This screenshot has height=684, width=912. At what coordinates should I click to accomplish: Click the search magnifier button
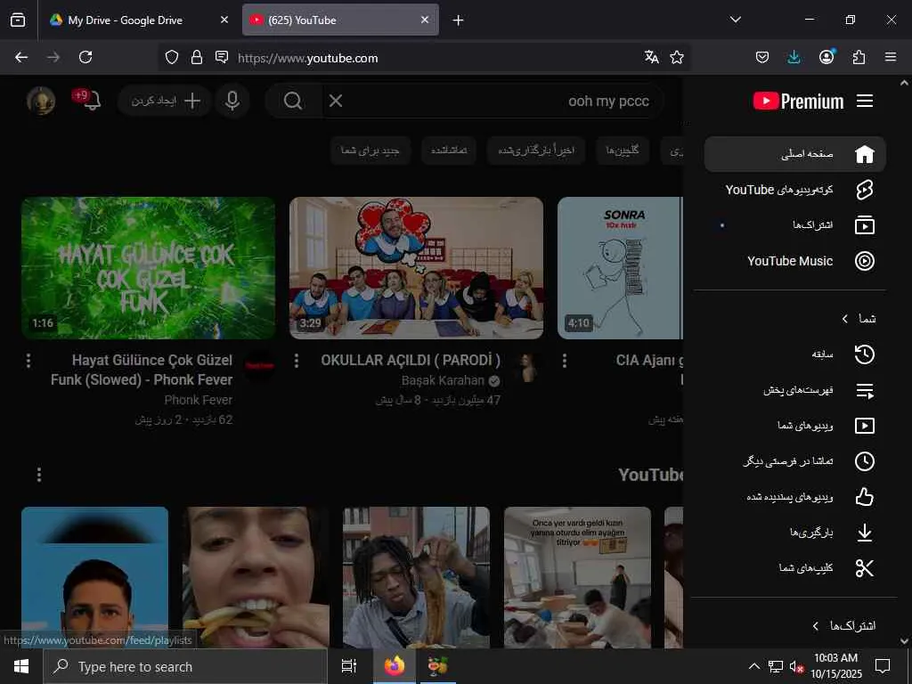293,102
